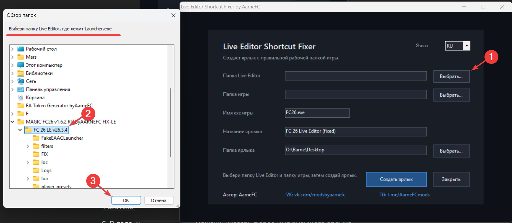Collapse the FC 26 LE v26.3.4 node
Viewport: 512px width, 223px height.
point(20,130)
